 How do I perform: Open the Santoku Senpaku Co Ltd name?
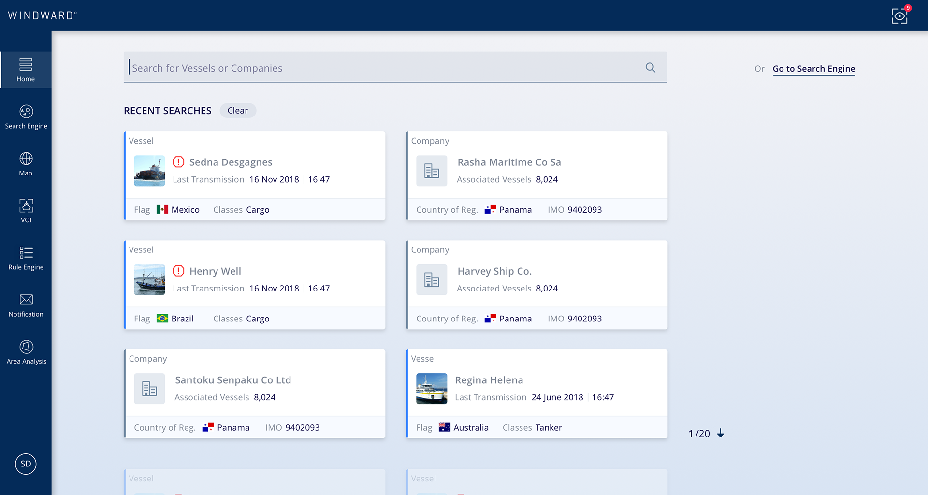click(233, 380)
